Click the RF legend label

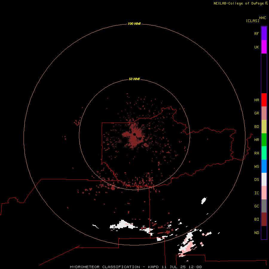point(256,33)
